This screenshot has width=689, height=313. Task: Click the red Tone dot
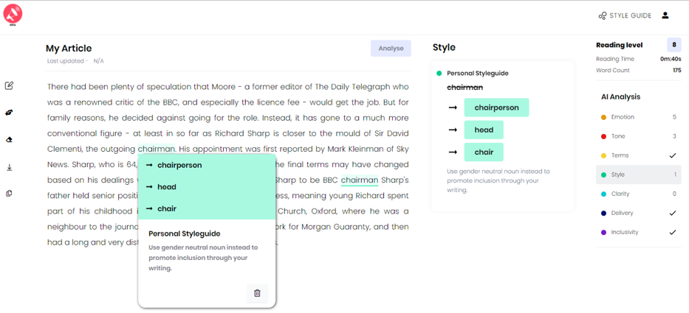tap(603, 136)
